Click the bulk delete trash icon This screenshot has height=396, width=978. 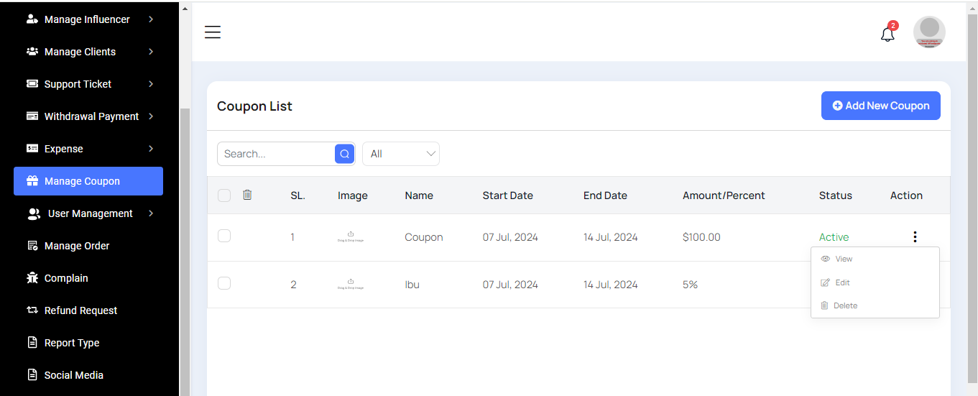point(247,195)
